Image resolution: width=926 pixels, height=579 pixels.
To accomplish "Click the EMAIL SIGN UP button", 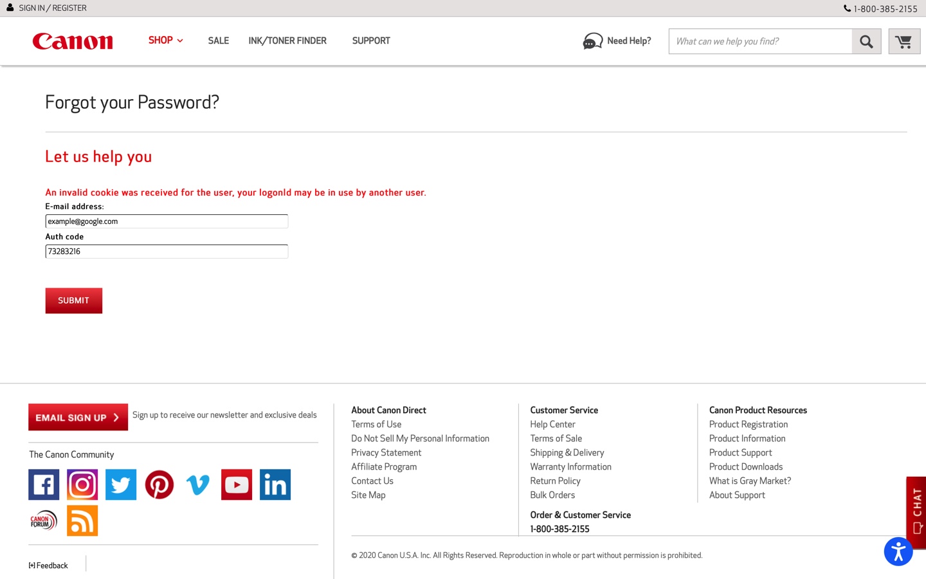I will 78,417.
